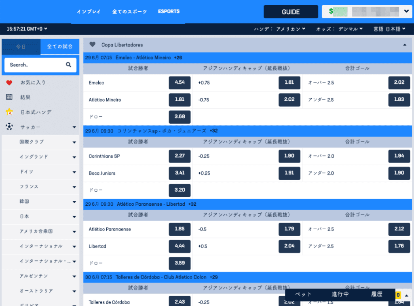
Task: Expand the 韓国 sidebar item
Action: pos(74,202)
